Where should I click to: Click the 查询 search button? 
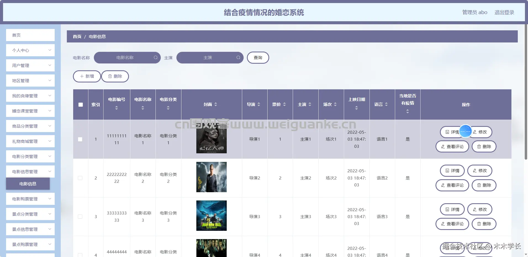[258, 58]
